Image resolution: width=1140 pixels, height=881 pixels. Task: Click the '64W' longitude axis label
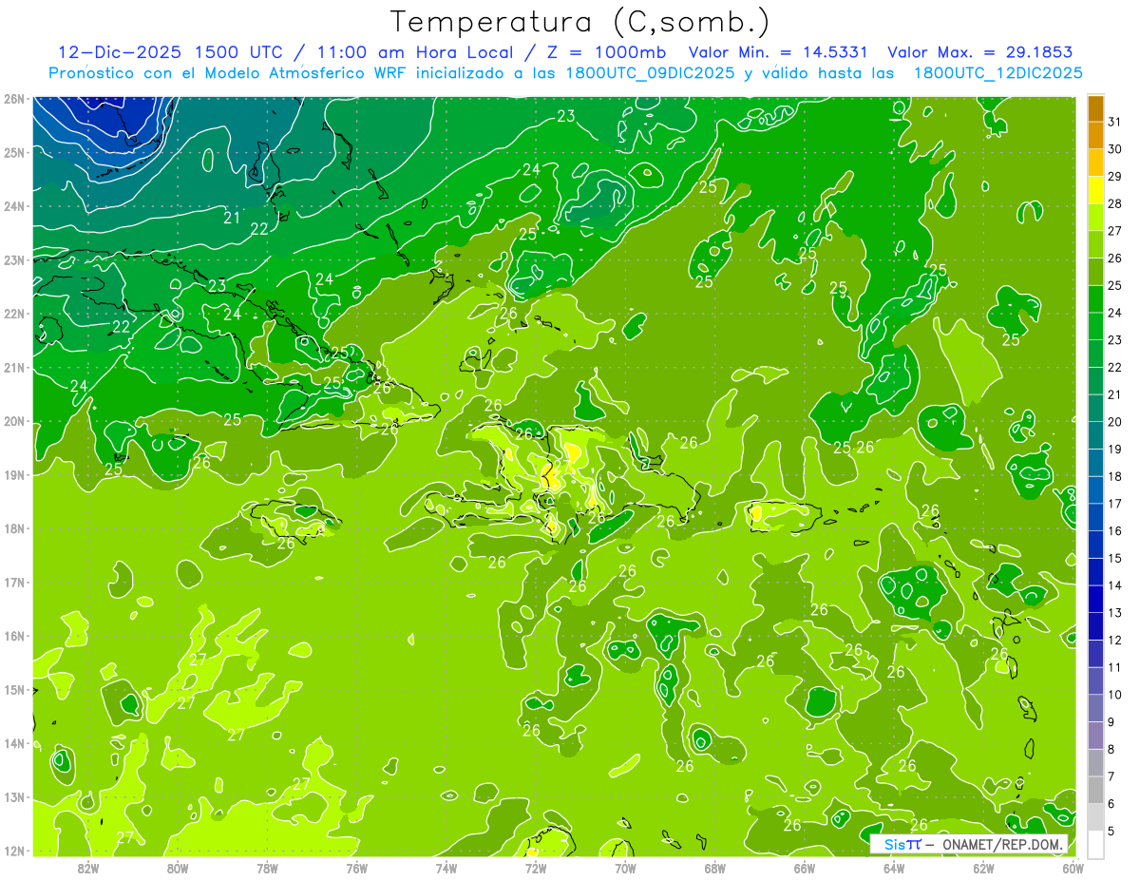tap(894, 867)
